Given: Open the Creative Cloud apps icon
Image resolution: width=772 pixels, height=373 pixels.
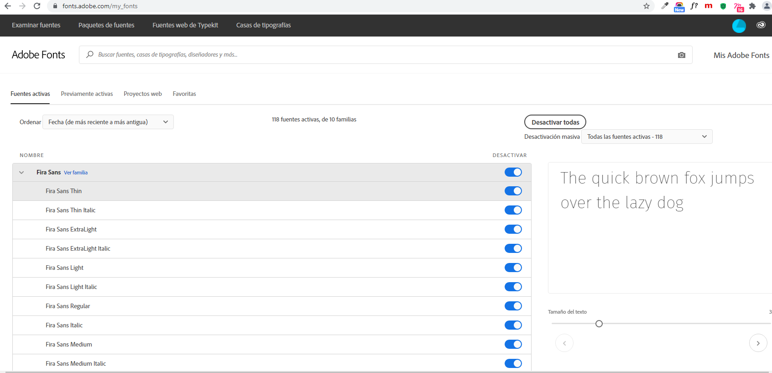Looking at the screenshot, I should coord(761,25).
